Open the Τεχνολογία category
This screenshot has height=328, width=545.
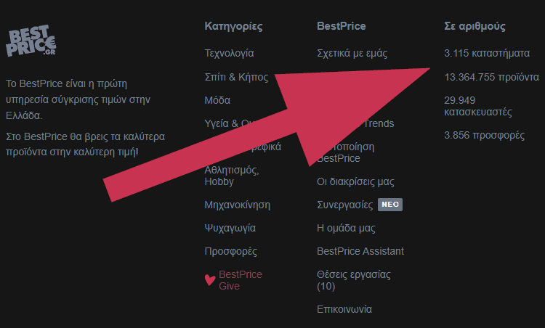(229, 53)
